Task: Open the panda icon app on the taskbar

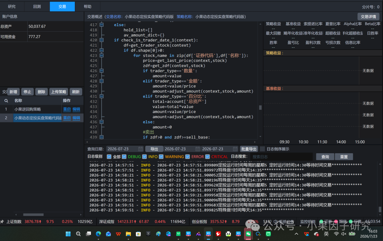Action: tap(228, 234)
